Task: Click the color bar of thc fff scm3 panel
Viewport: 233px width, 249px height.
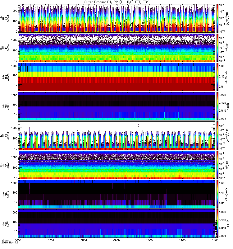Action: coord(217,165)
